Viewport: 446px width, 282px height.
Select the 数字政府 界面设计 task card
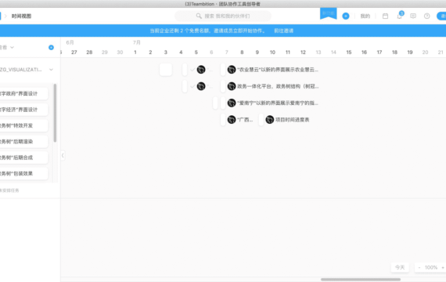(x=23, y=94)
